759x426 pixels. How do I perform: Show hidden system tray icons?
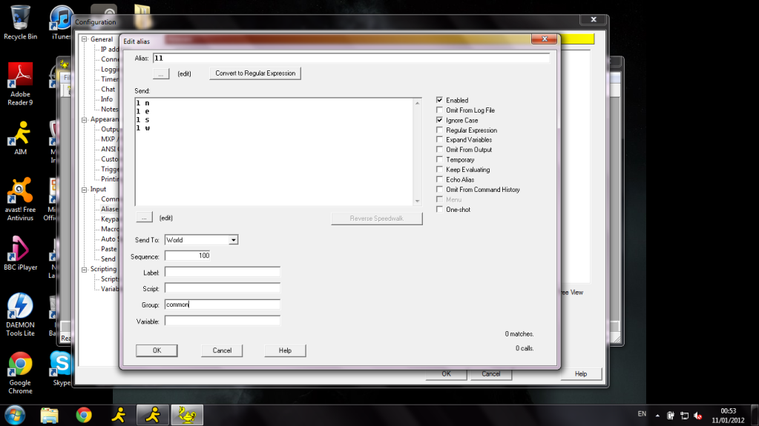pyautogui.click(x=657, y=416)
